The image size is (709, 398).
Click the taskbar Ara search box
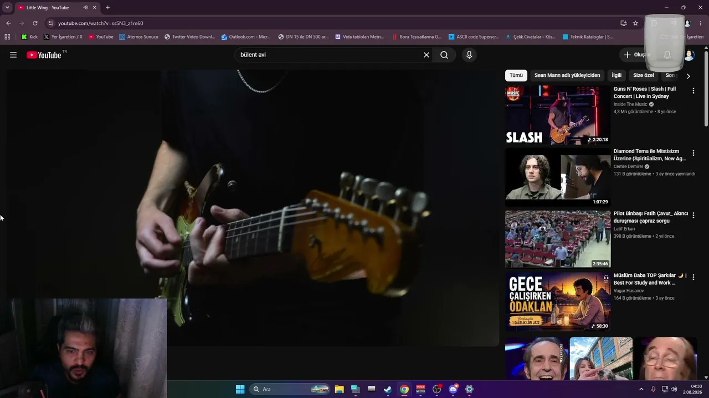[x=290, y=389]
